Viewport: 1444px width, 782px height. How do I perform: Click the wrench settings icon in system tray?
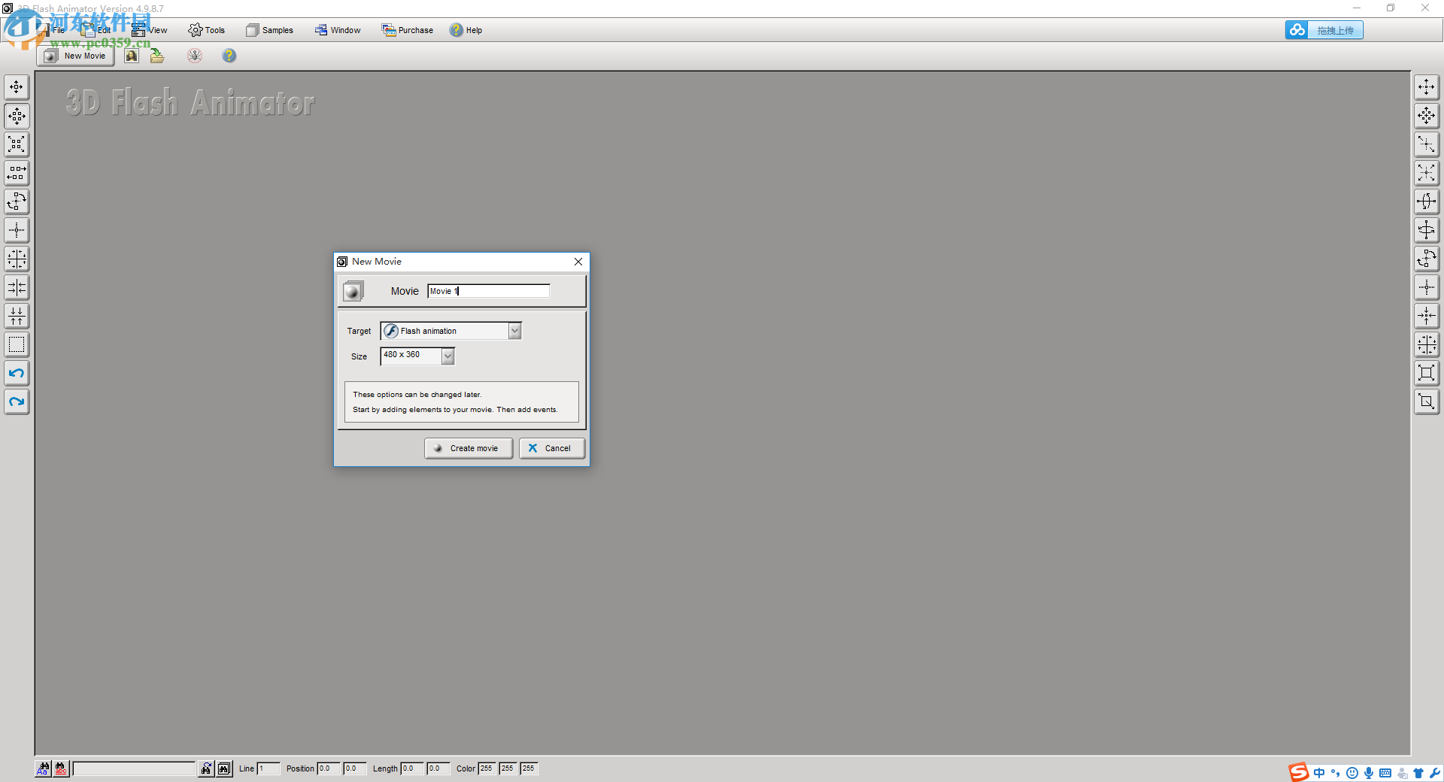(1435, 773)
